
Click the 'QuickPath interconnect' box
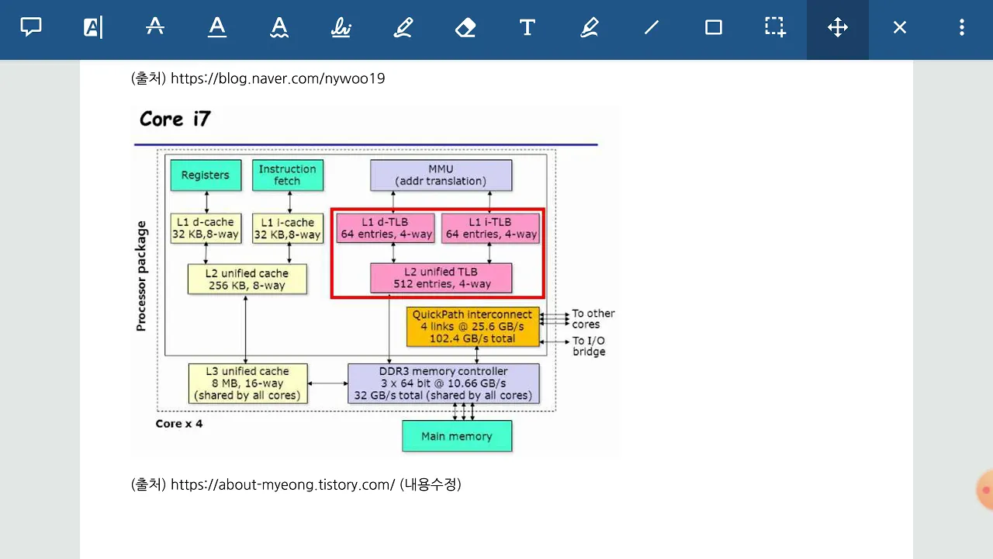[472, 326]
